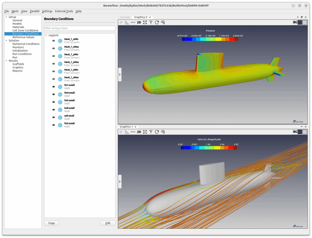Collapse the Results tree section

(6, 61)
